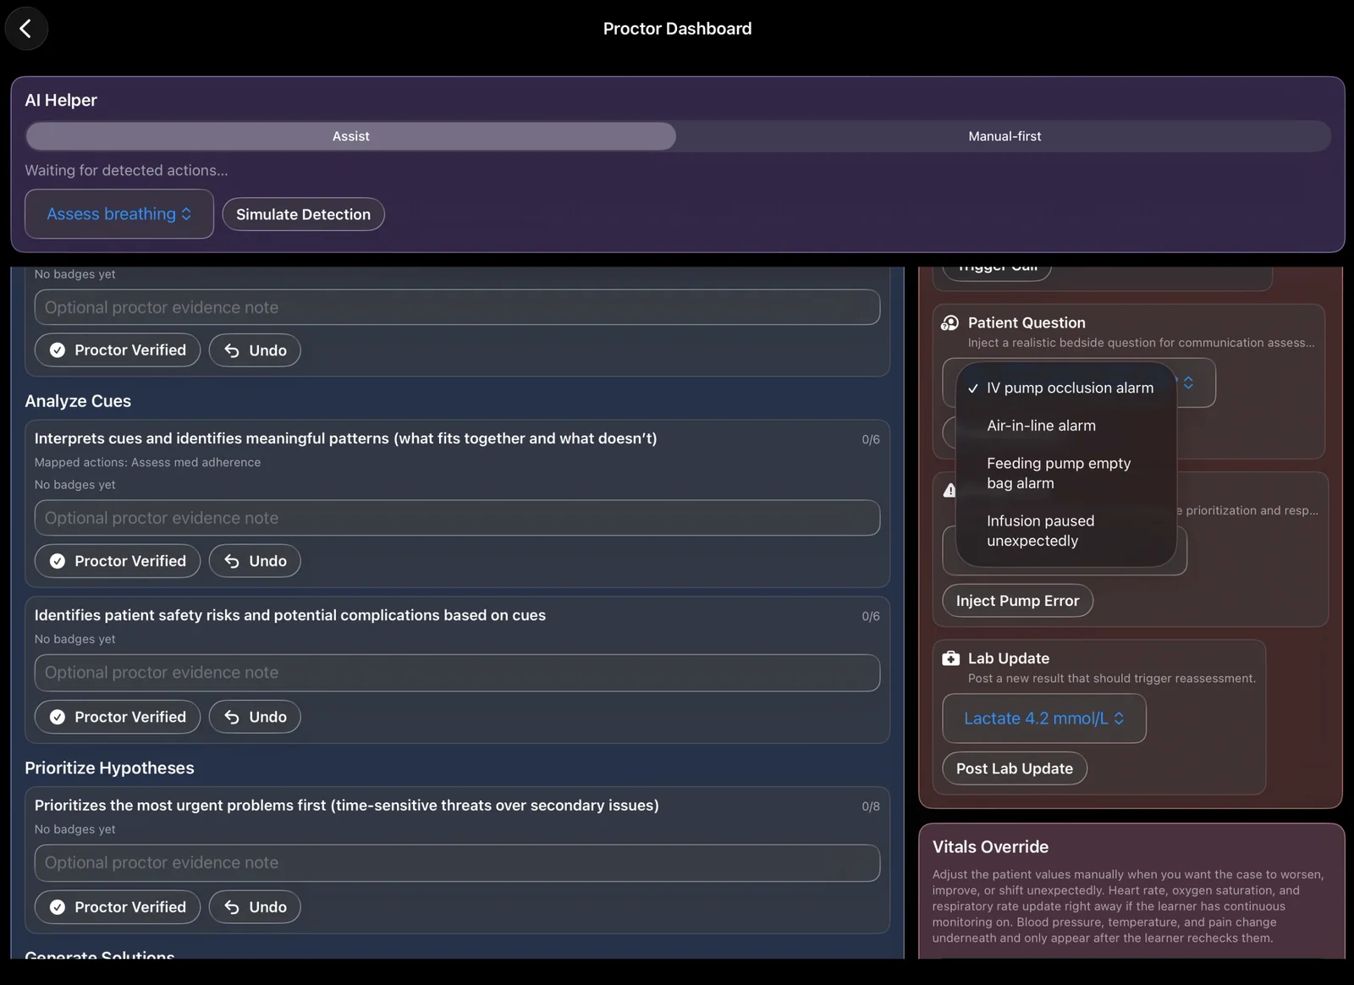Click the 0/6 score for safety risks row

(x=871, y=616)
